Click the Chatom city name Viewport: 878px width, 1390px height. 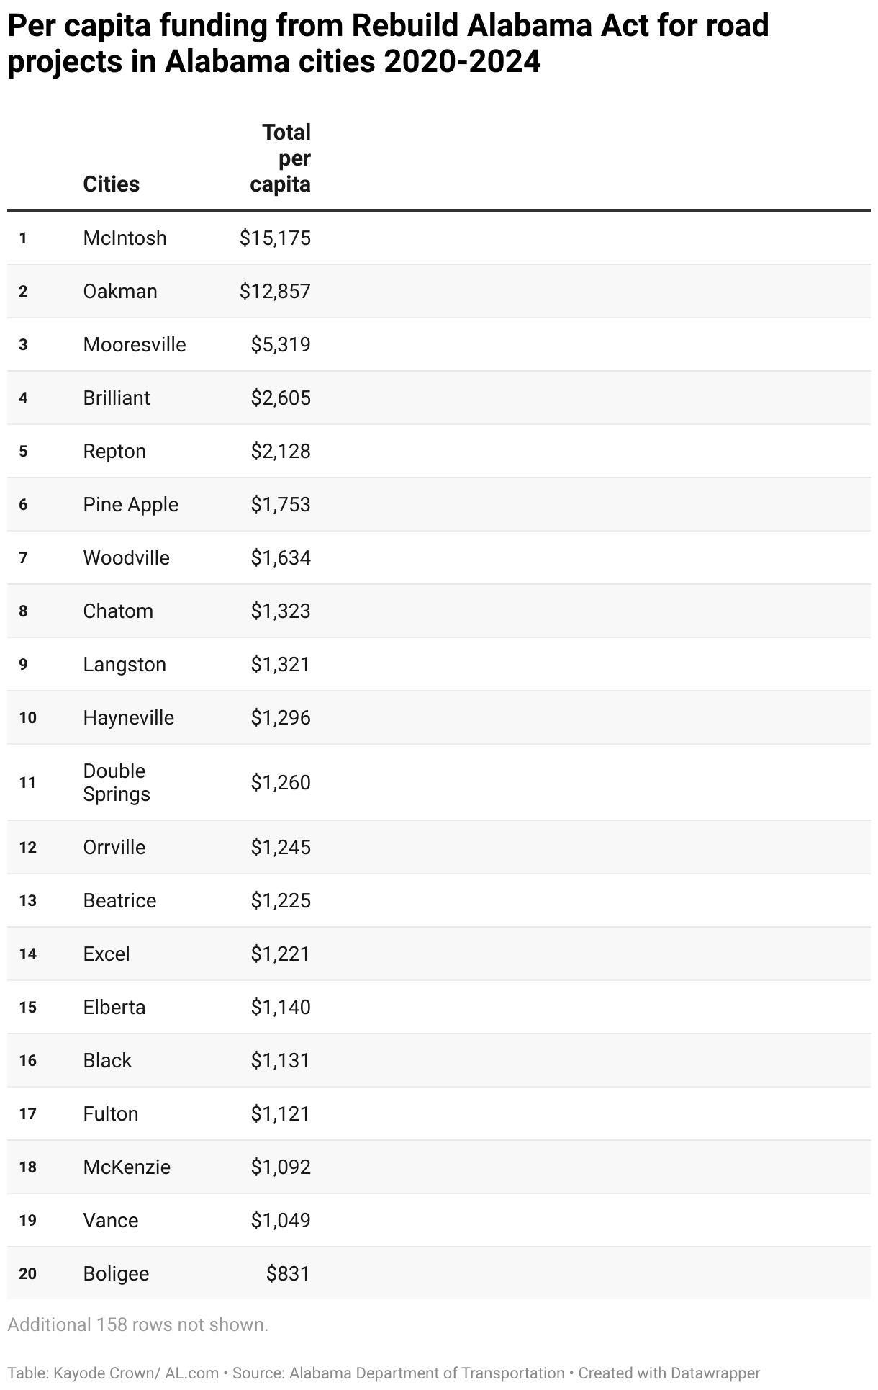point(118,611)
